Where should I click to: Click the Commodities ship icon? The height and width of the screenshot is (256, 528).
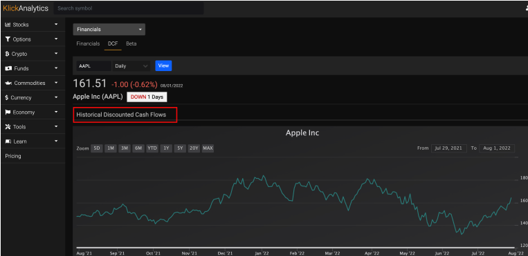click(x=8, y=83)
